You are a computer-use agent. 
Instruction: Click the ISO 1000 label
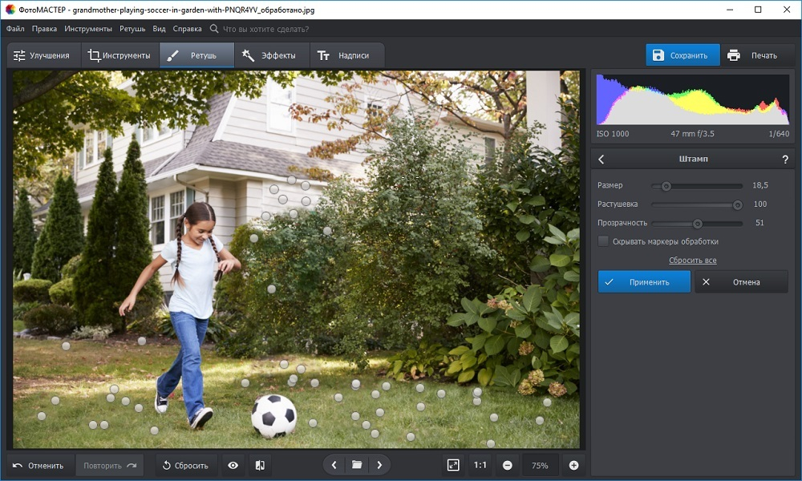pyautogui.click(x=612, y=133)
